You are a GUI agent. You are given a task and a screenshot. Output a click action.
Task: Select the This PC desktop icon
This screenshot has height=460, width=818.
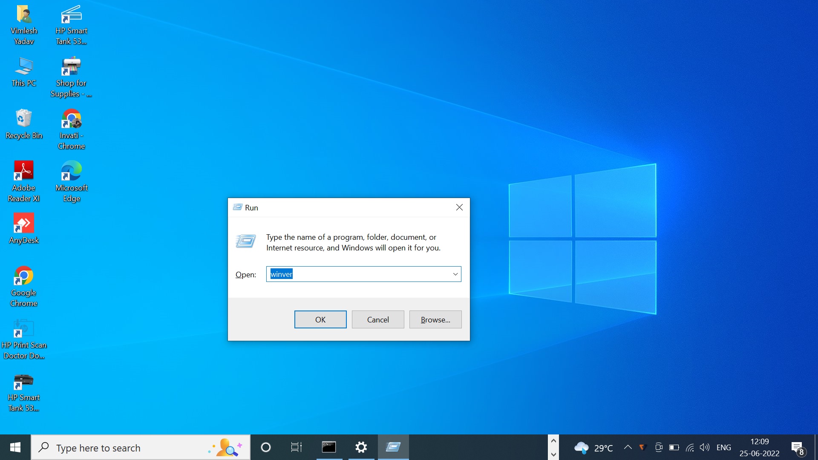24,72
